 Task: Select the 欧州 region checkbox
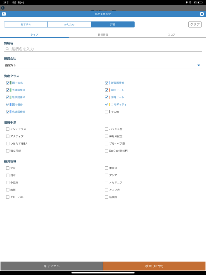8,190
